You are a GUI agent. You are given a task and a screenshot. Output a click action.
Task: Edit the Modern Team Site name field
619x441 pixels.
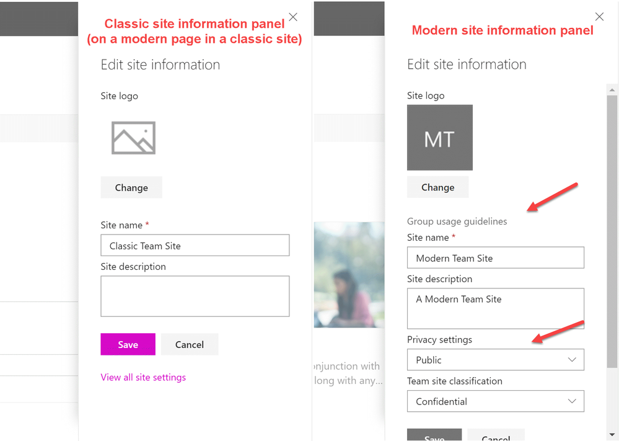coord(496,257)
